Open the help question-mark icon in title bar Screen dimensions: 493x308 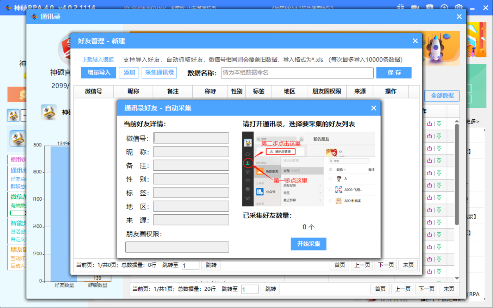point(430,7)
